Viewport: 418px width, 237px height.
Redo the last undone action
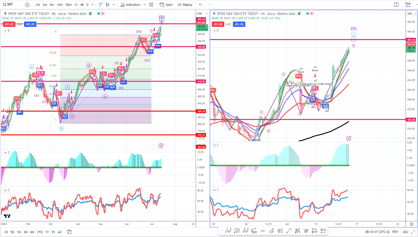coord(209,5)
